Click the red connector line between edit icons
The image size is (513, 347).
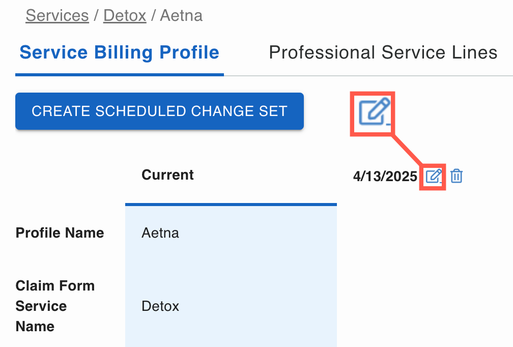(x=407, y=150)
